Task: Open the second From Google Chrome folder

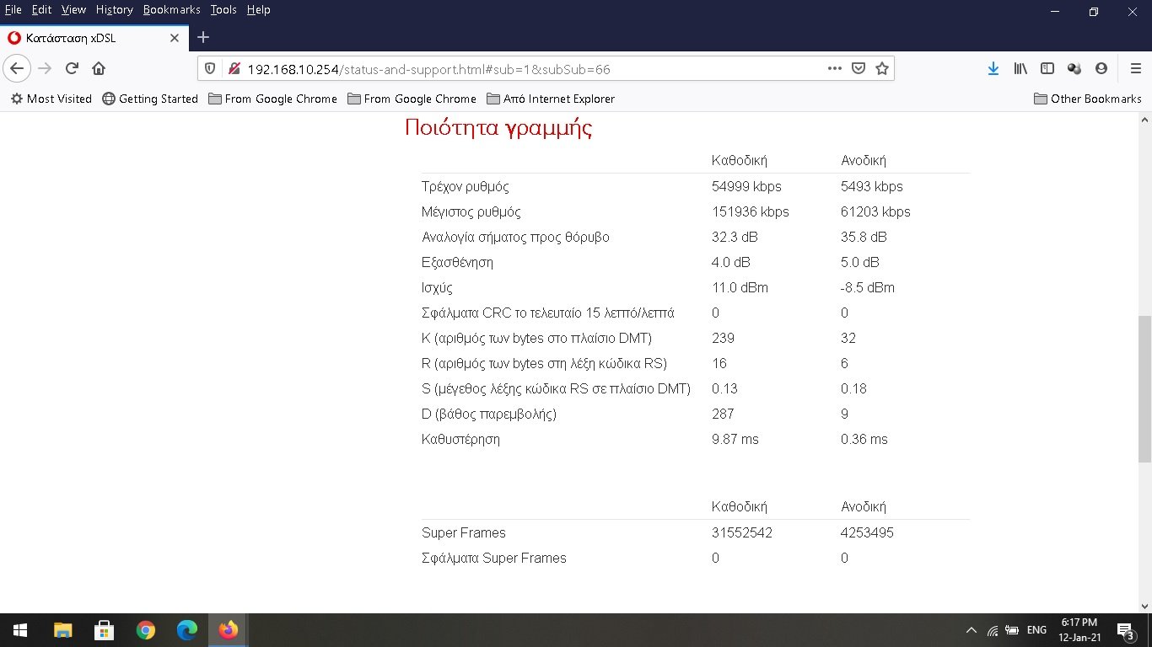Action: pos(412,99)
